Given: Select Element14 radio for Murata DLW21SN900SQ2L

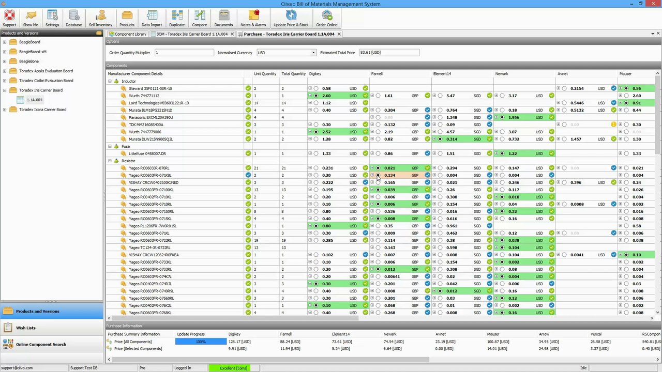Looking at the screenshot, I should point(440,139).
